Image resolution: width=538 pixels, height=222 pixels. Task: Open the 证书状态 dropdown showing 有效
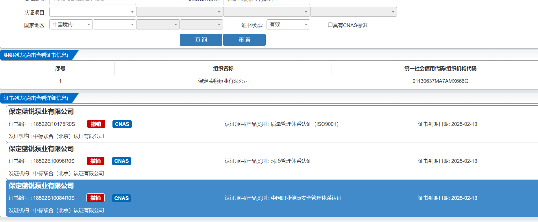(x=288, y=25)
